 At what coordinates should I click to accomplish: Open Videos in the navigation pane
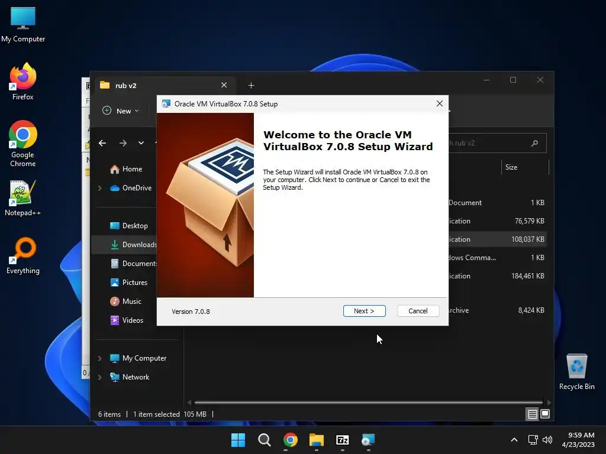click(x=127, y=320)
